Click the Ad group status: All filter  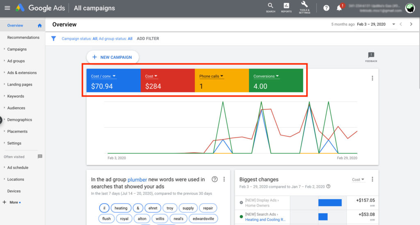click(116, 39)
